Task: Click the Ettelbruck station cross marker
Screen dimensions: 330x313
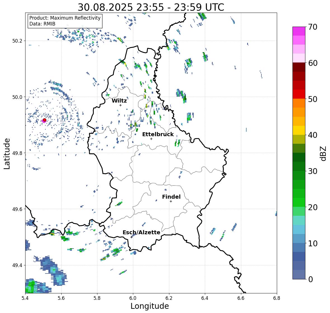Action: 151,139
